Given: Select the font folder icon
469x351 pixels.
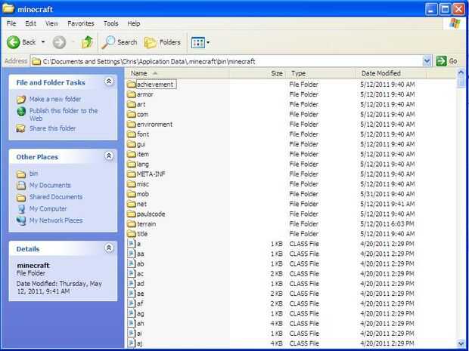Looking at the screenshot, I should 132,134.
